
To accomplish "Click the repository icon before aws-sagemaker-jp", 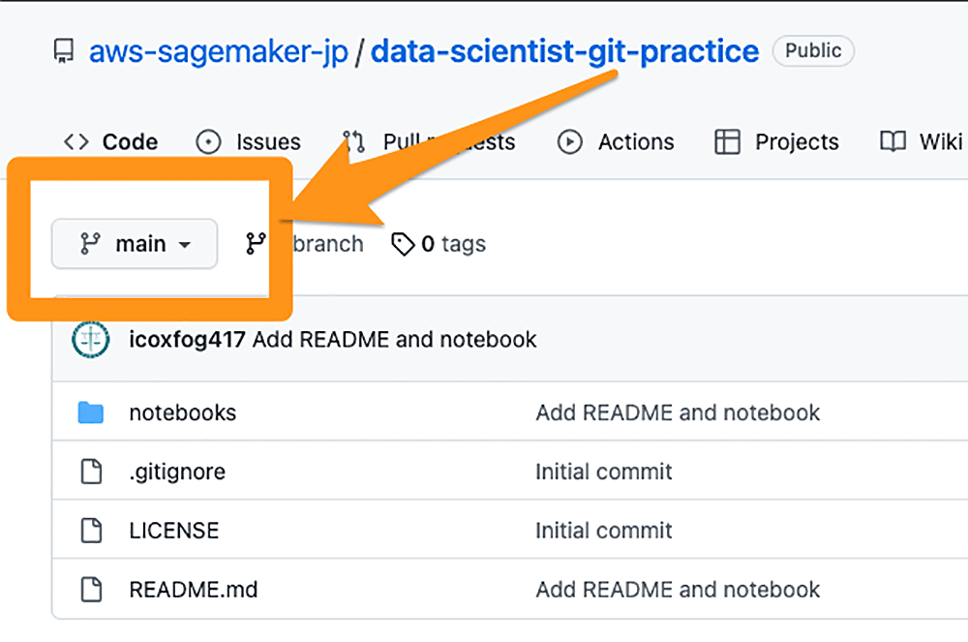I will tap(64, 51).
